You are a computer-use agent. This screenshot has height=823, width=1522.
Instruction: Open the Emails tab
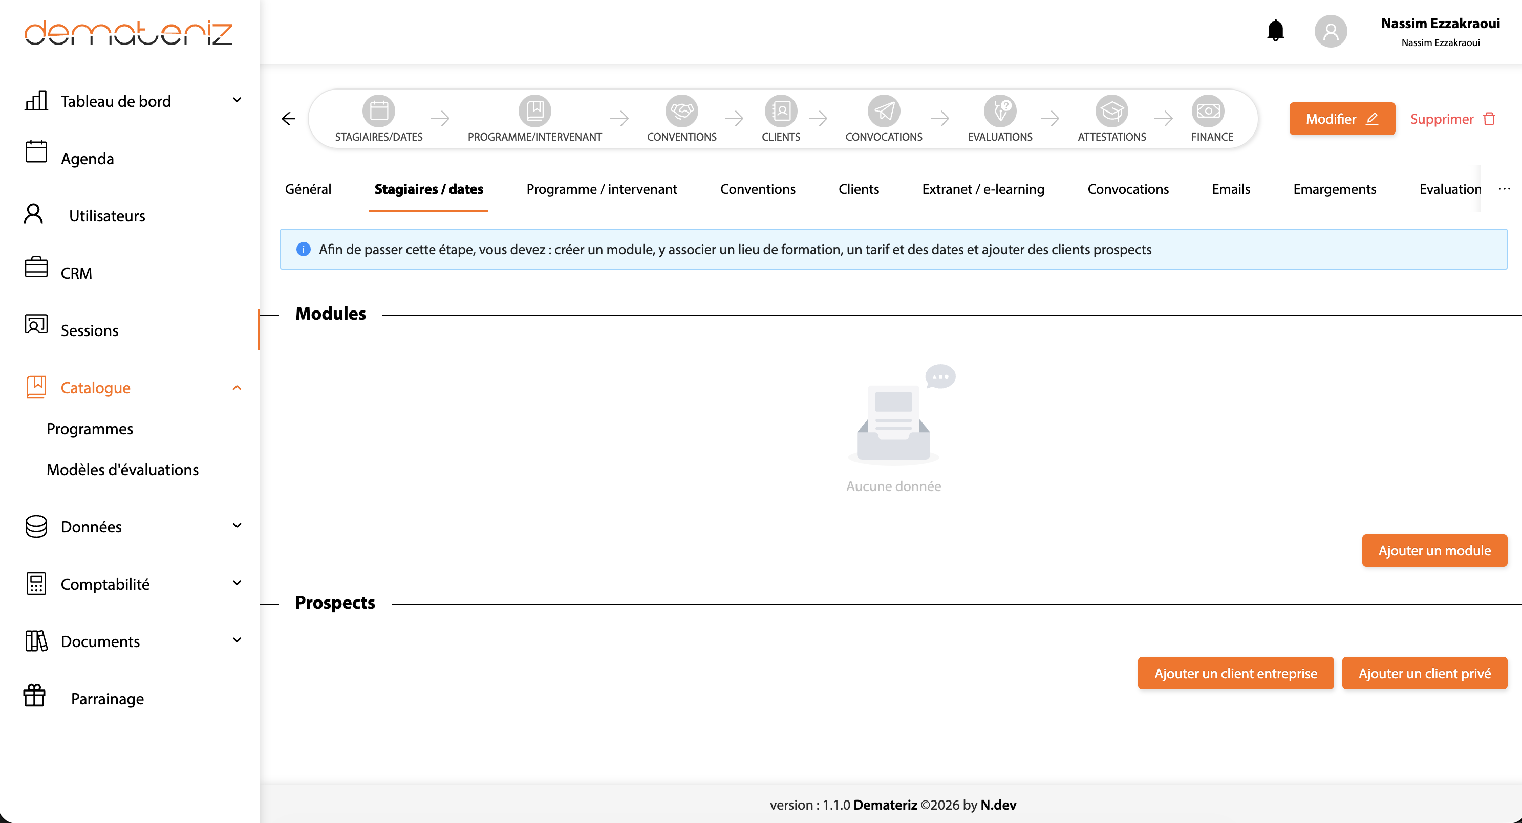click(x=1231, y=189)
